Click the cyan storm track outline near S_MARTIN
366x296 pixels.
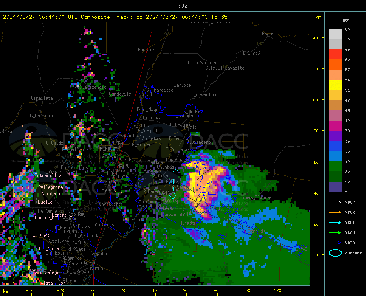pos(175,184)
